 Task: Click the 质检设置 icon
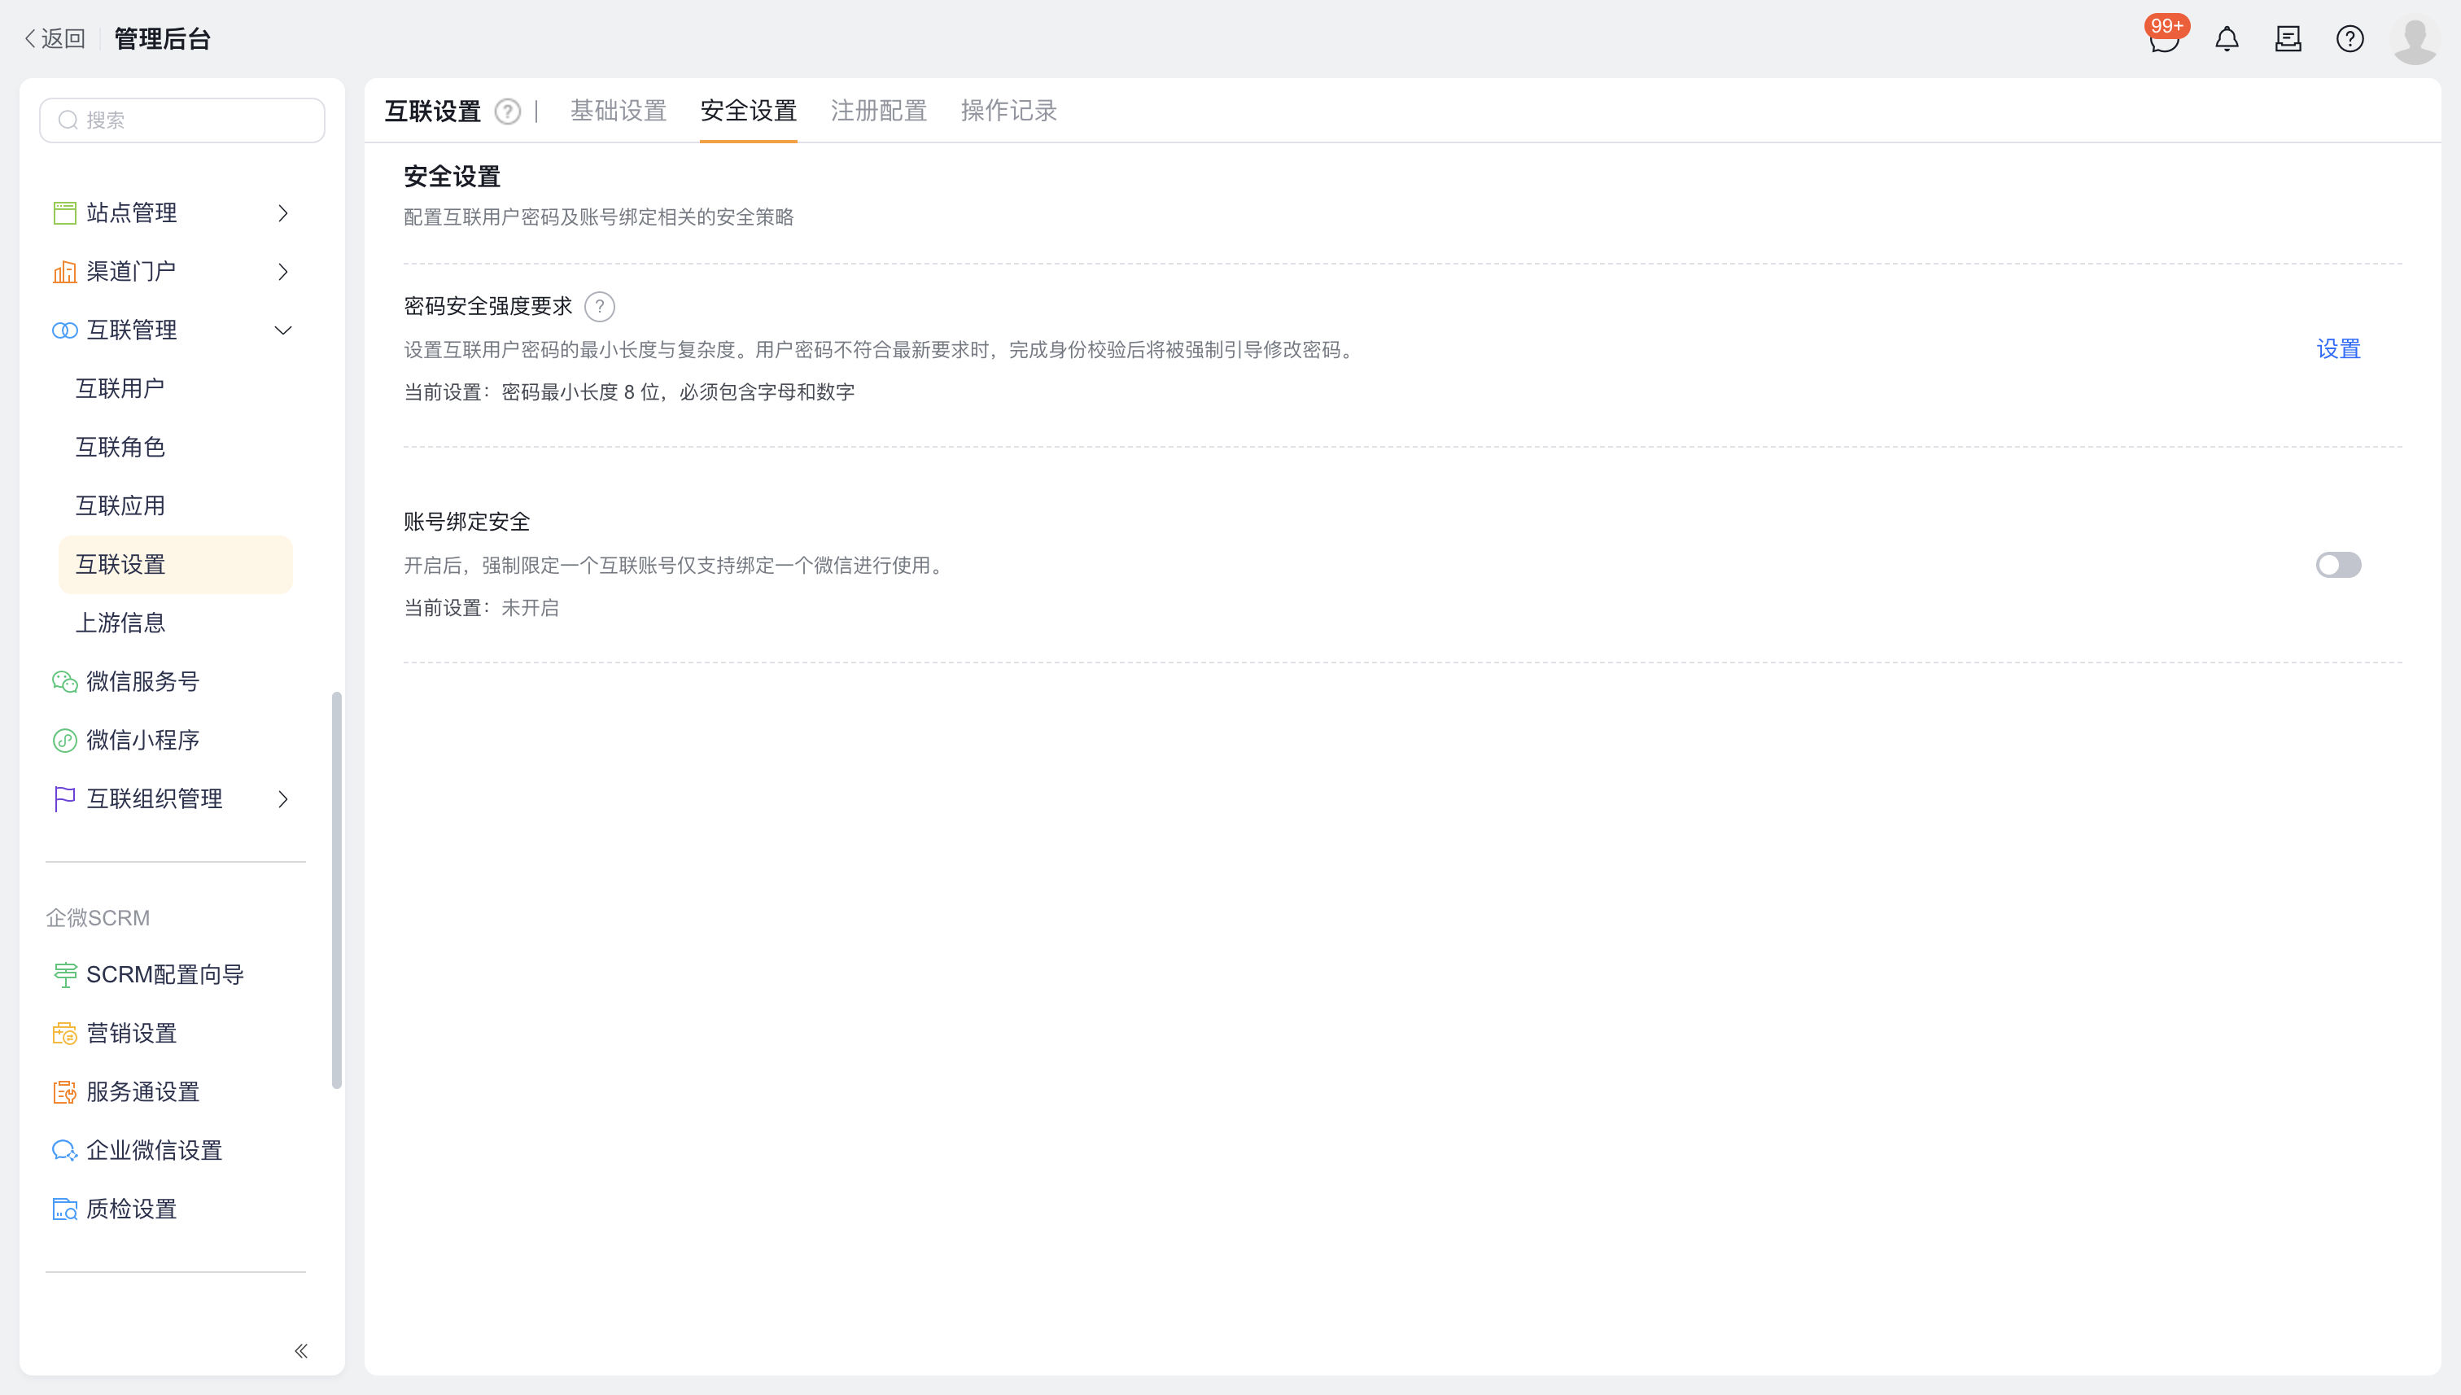tap(64, 1209)
